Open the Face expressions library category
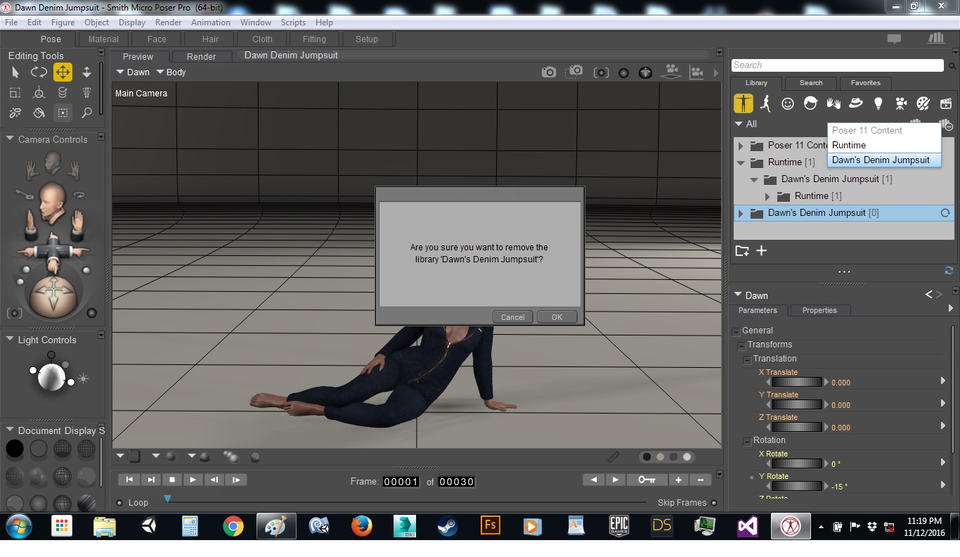 pyautogui.click(x=788, y=104)
